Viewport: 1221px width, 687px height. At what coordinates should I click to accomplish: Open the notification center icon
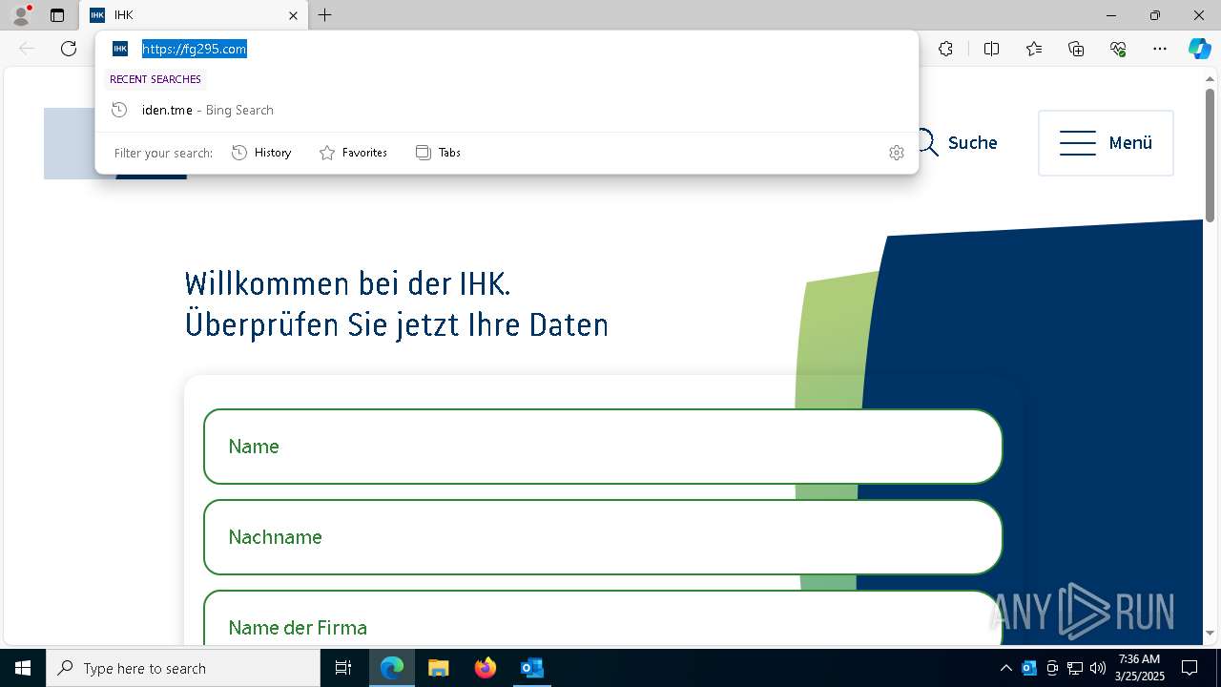pyautogui.click(x=1190, y=668)
